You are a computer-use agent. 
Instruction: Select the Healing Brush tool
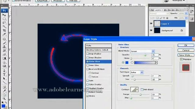tap(4, 39)
